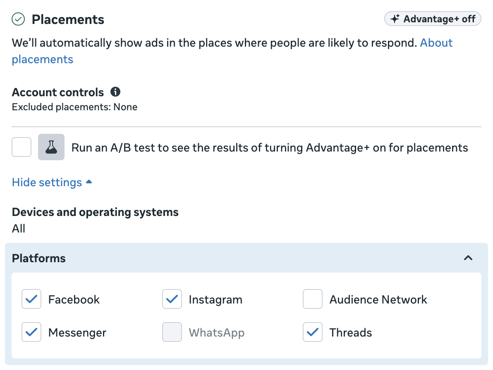The image size is (493, 370).
Task: Uncheck the Threads platform checkbox
Action: pos(313,332)
